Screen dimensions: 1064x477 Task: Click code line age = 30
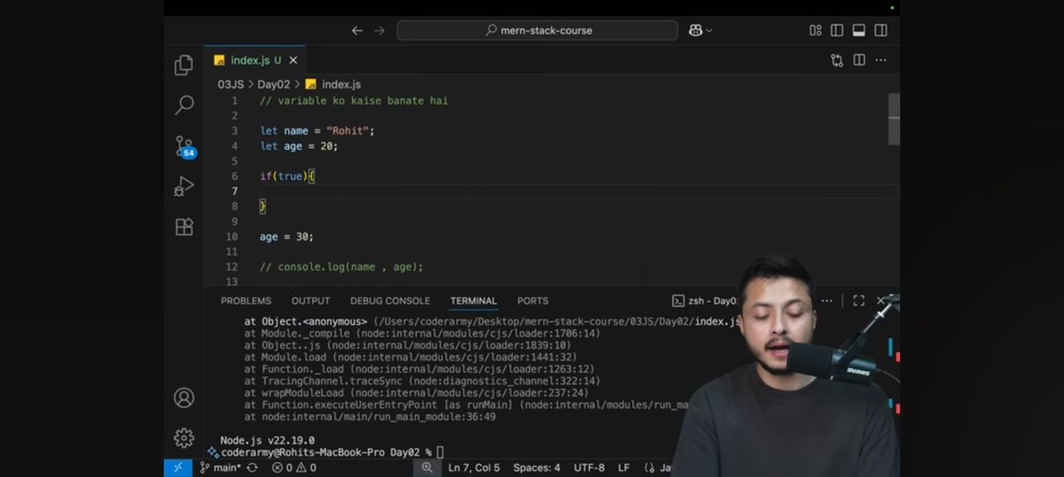[x=286, y=236]
